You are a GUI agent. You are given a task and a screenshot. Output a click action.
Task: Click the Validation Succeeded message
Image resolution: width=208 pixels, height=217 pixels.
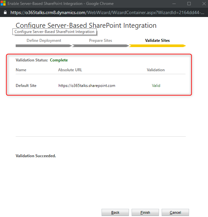click(x=36, y=156)
